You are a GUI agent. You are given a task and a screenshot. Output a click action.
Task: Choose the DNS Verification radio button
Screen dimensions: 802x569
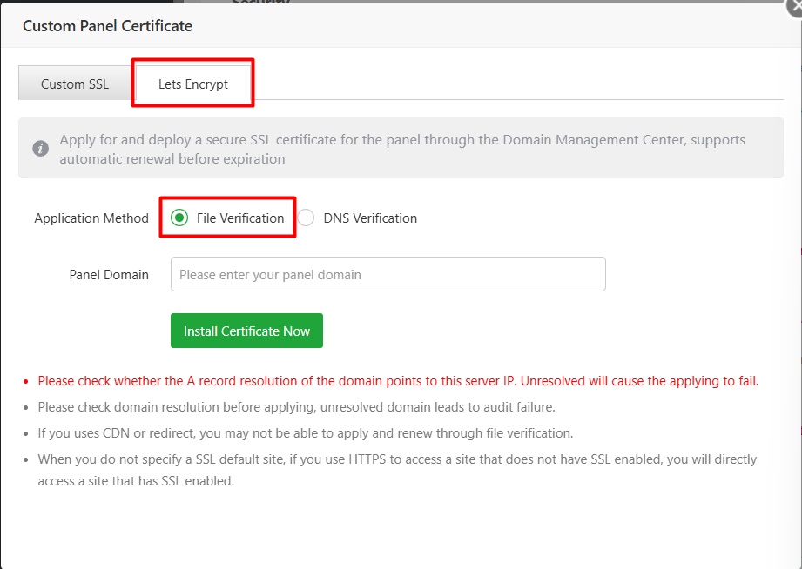click(306, 218)
